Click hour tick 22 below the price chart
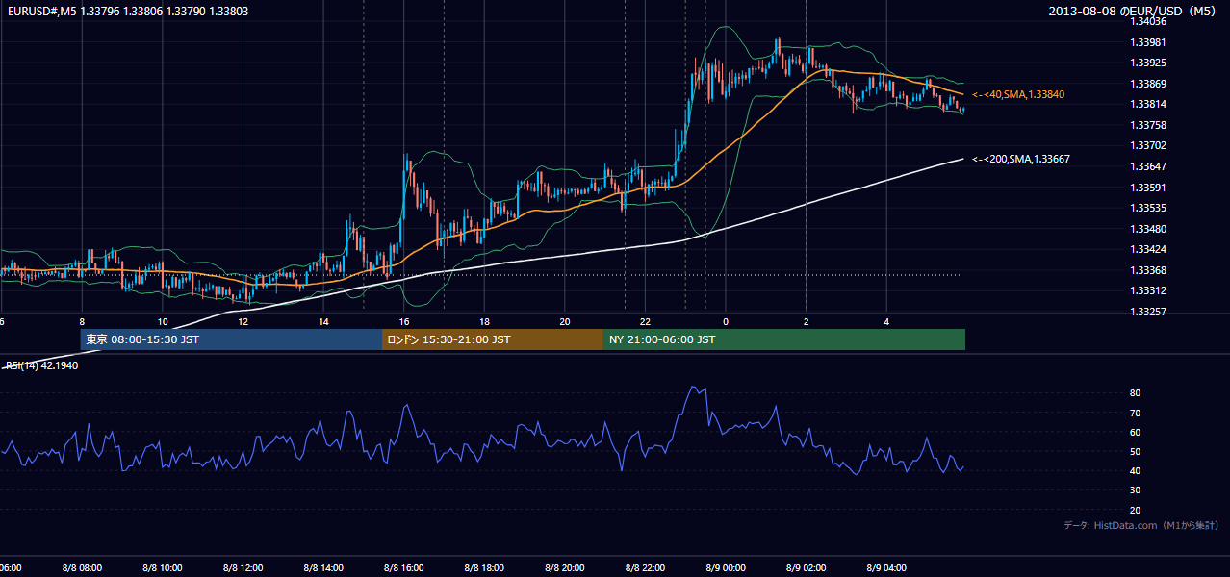 (x=645, y=321)
